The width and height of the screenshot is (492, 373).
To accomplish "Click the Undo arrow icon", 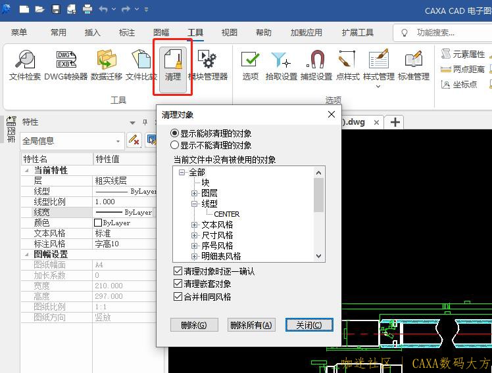I will click(103, 9).
